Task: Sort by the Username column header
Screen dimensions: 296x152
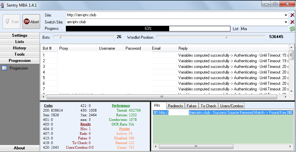Action: point(110,48)
